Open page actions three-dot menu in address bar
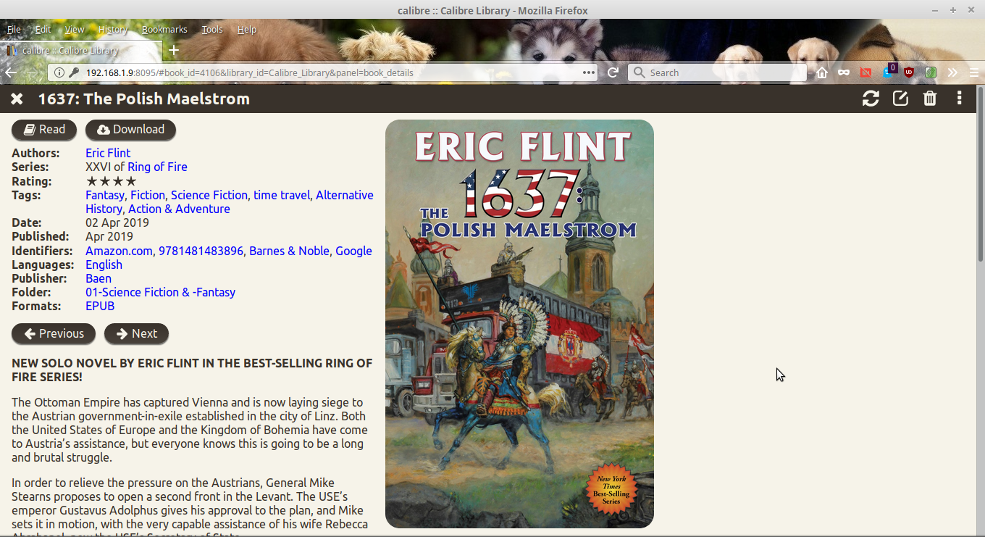985x537 pixels. pos(589,72)
